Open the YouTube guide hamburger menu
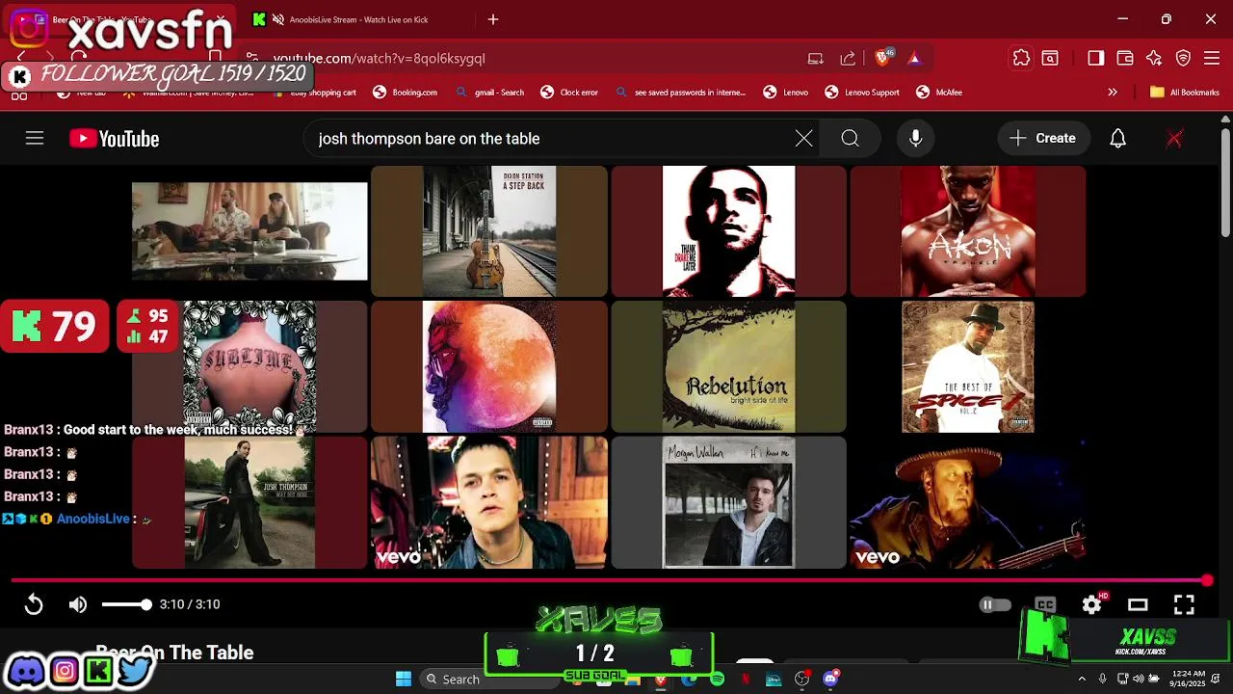This screenshot has height=694, width=1233. (35, 139)
